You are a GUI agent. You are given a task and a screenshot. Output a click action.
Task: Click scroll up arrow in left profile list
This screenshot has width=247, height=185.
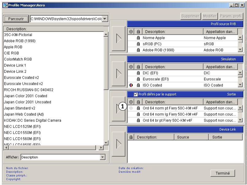point(106,34)
